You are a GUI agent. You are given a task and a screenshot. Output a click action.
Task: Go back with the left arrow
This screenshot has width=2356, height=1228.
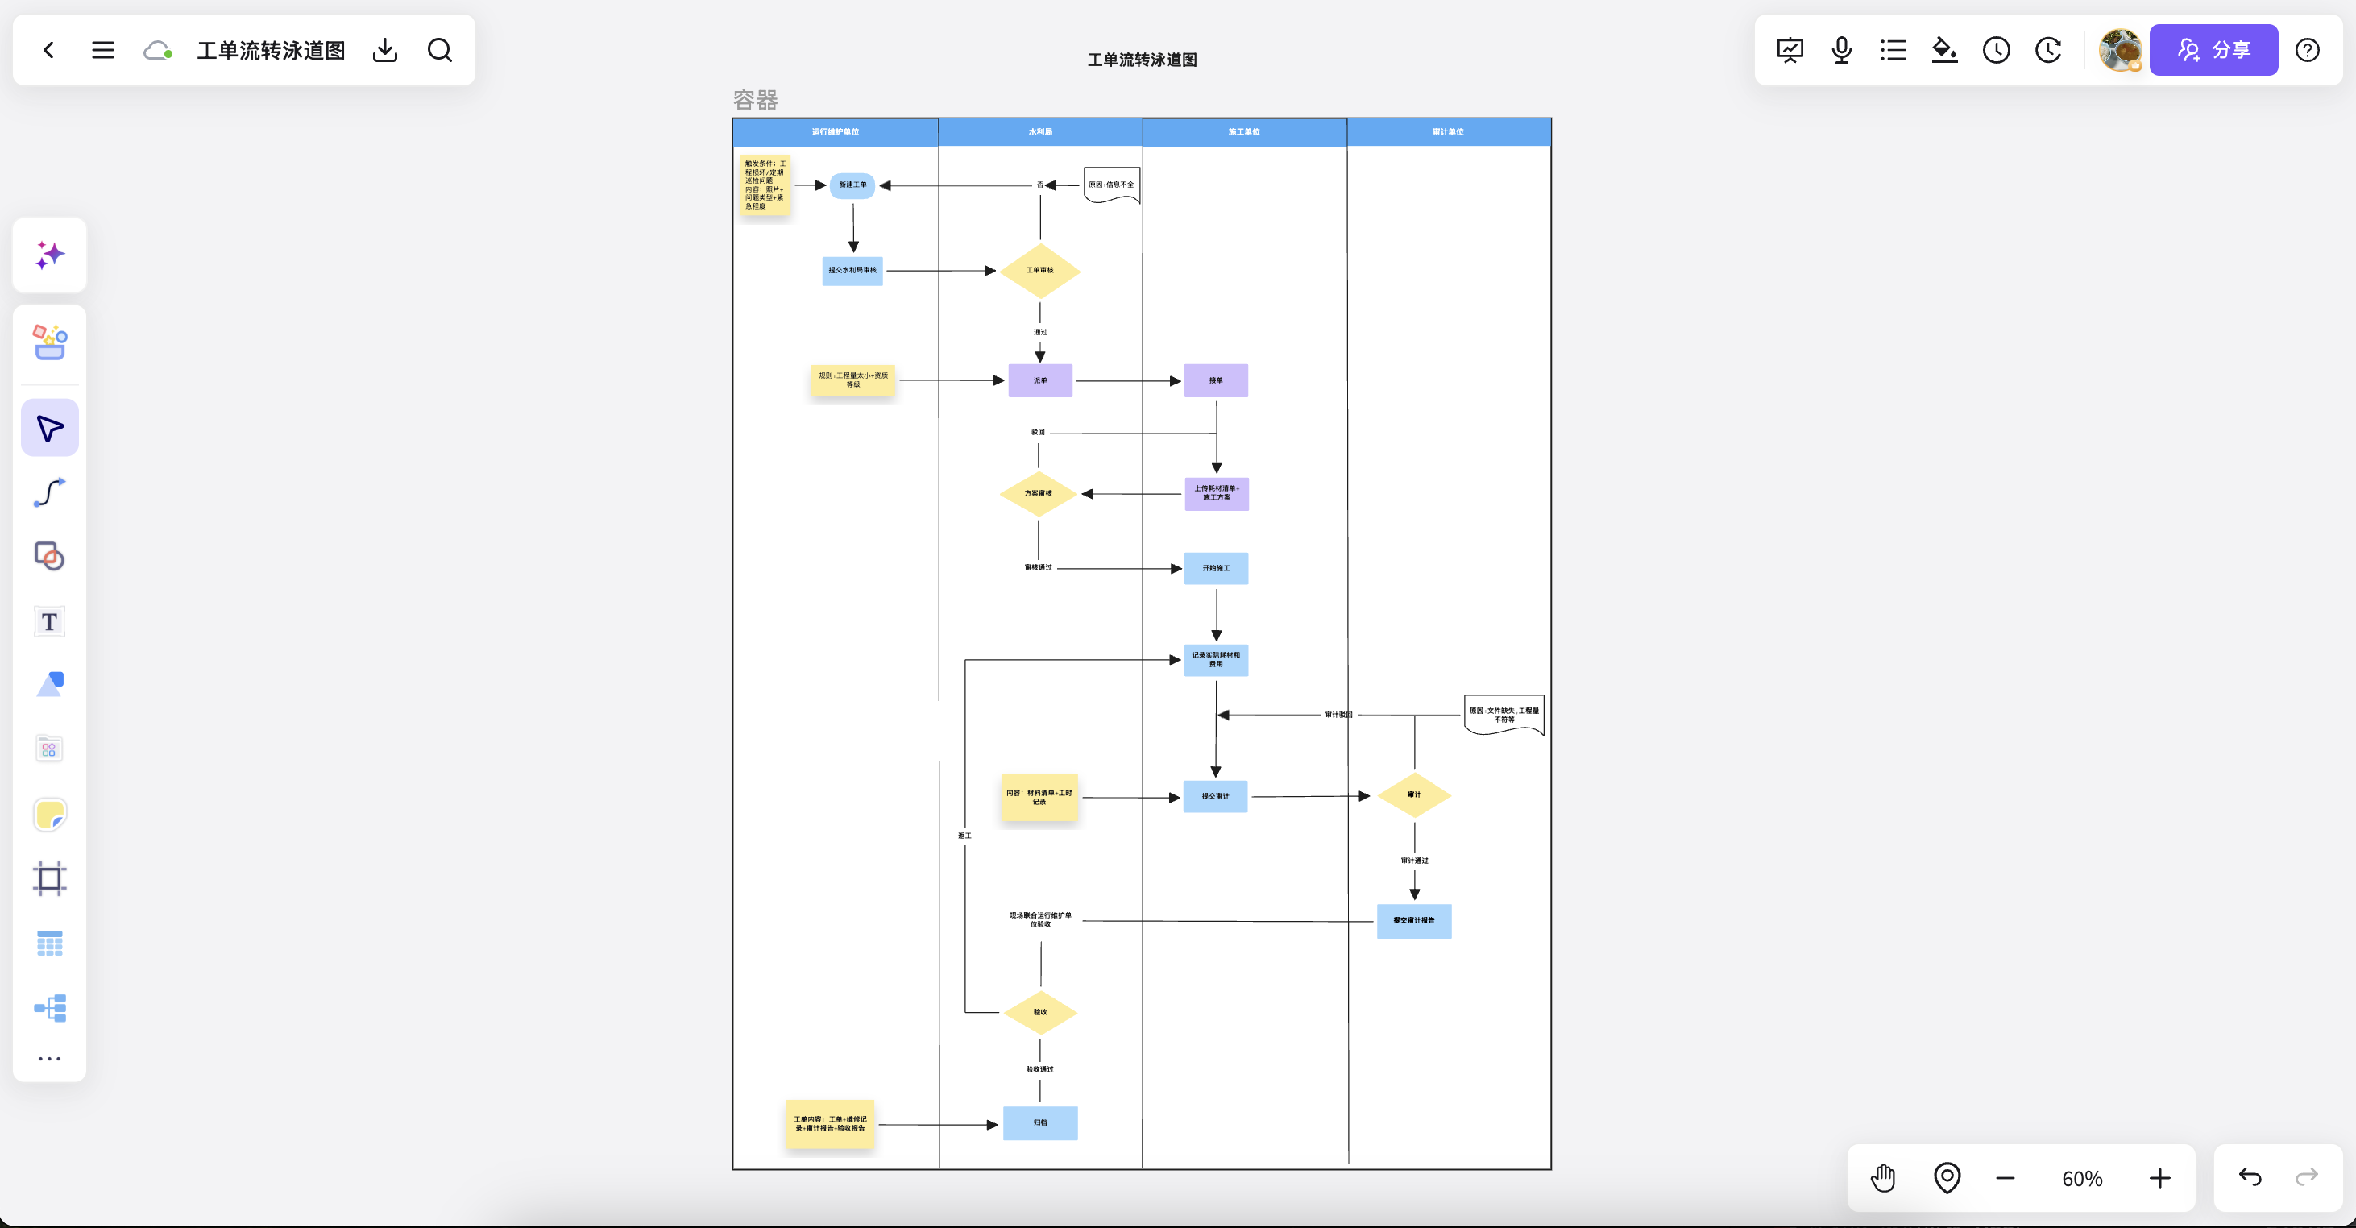click(49, 50)
